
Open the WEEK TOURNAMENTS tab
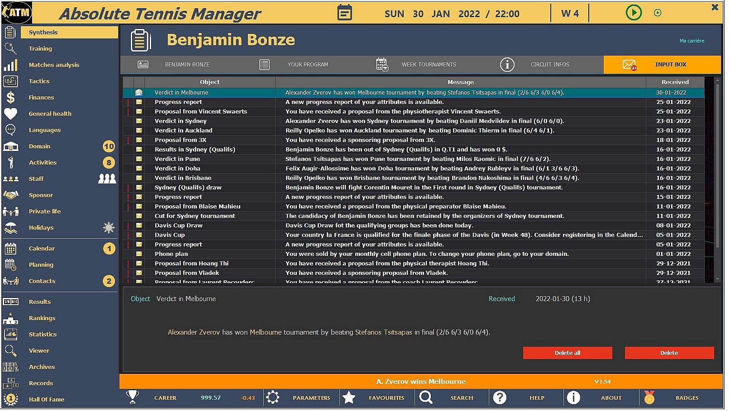422,65
